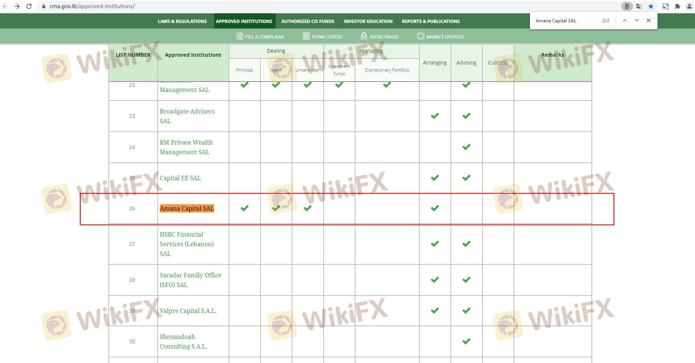Image resolution: width=695 pixels, height=363 pixels.
Task: Select the Approved Institutions menu tab
Action: (244, 22)
